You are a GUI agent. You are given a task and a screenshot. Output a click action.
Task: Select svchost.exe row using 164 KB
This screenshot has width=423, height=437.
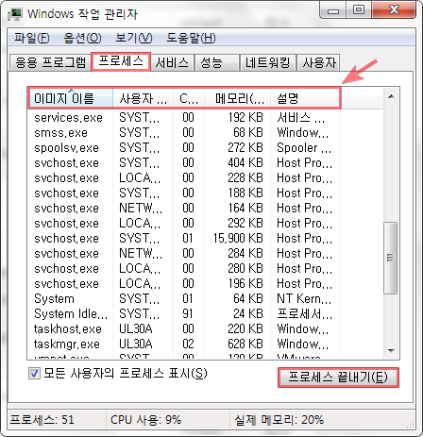[x=184, y=209]
